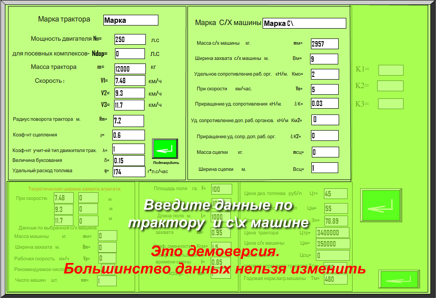This screenshot has width=438, height=301.
Task: Select the engine power Nn field (250)
Action: tap(130, 39)
